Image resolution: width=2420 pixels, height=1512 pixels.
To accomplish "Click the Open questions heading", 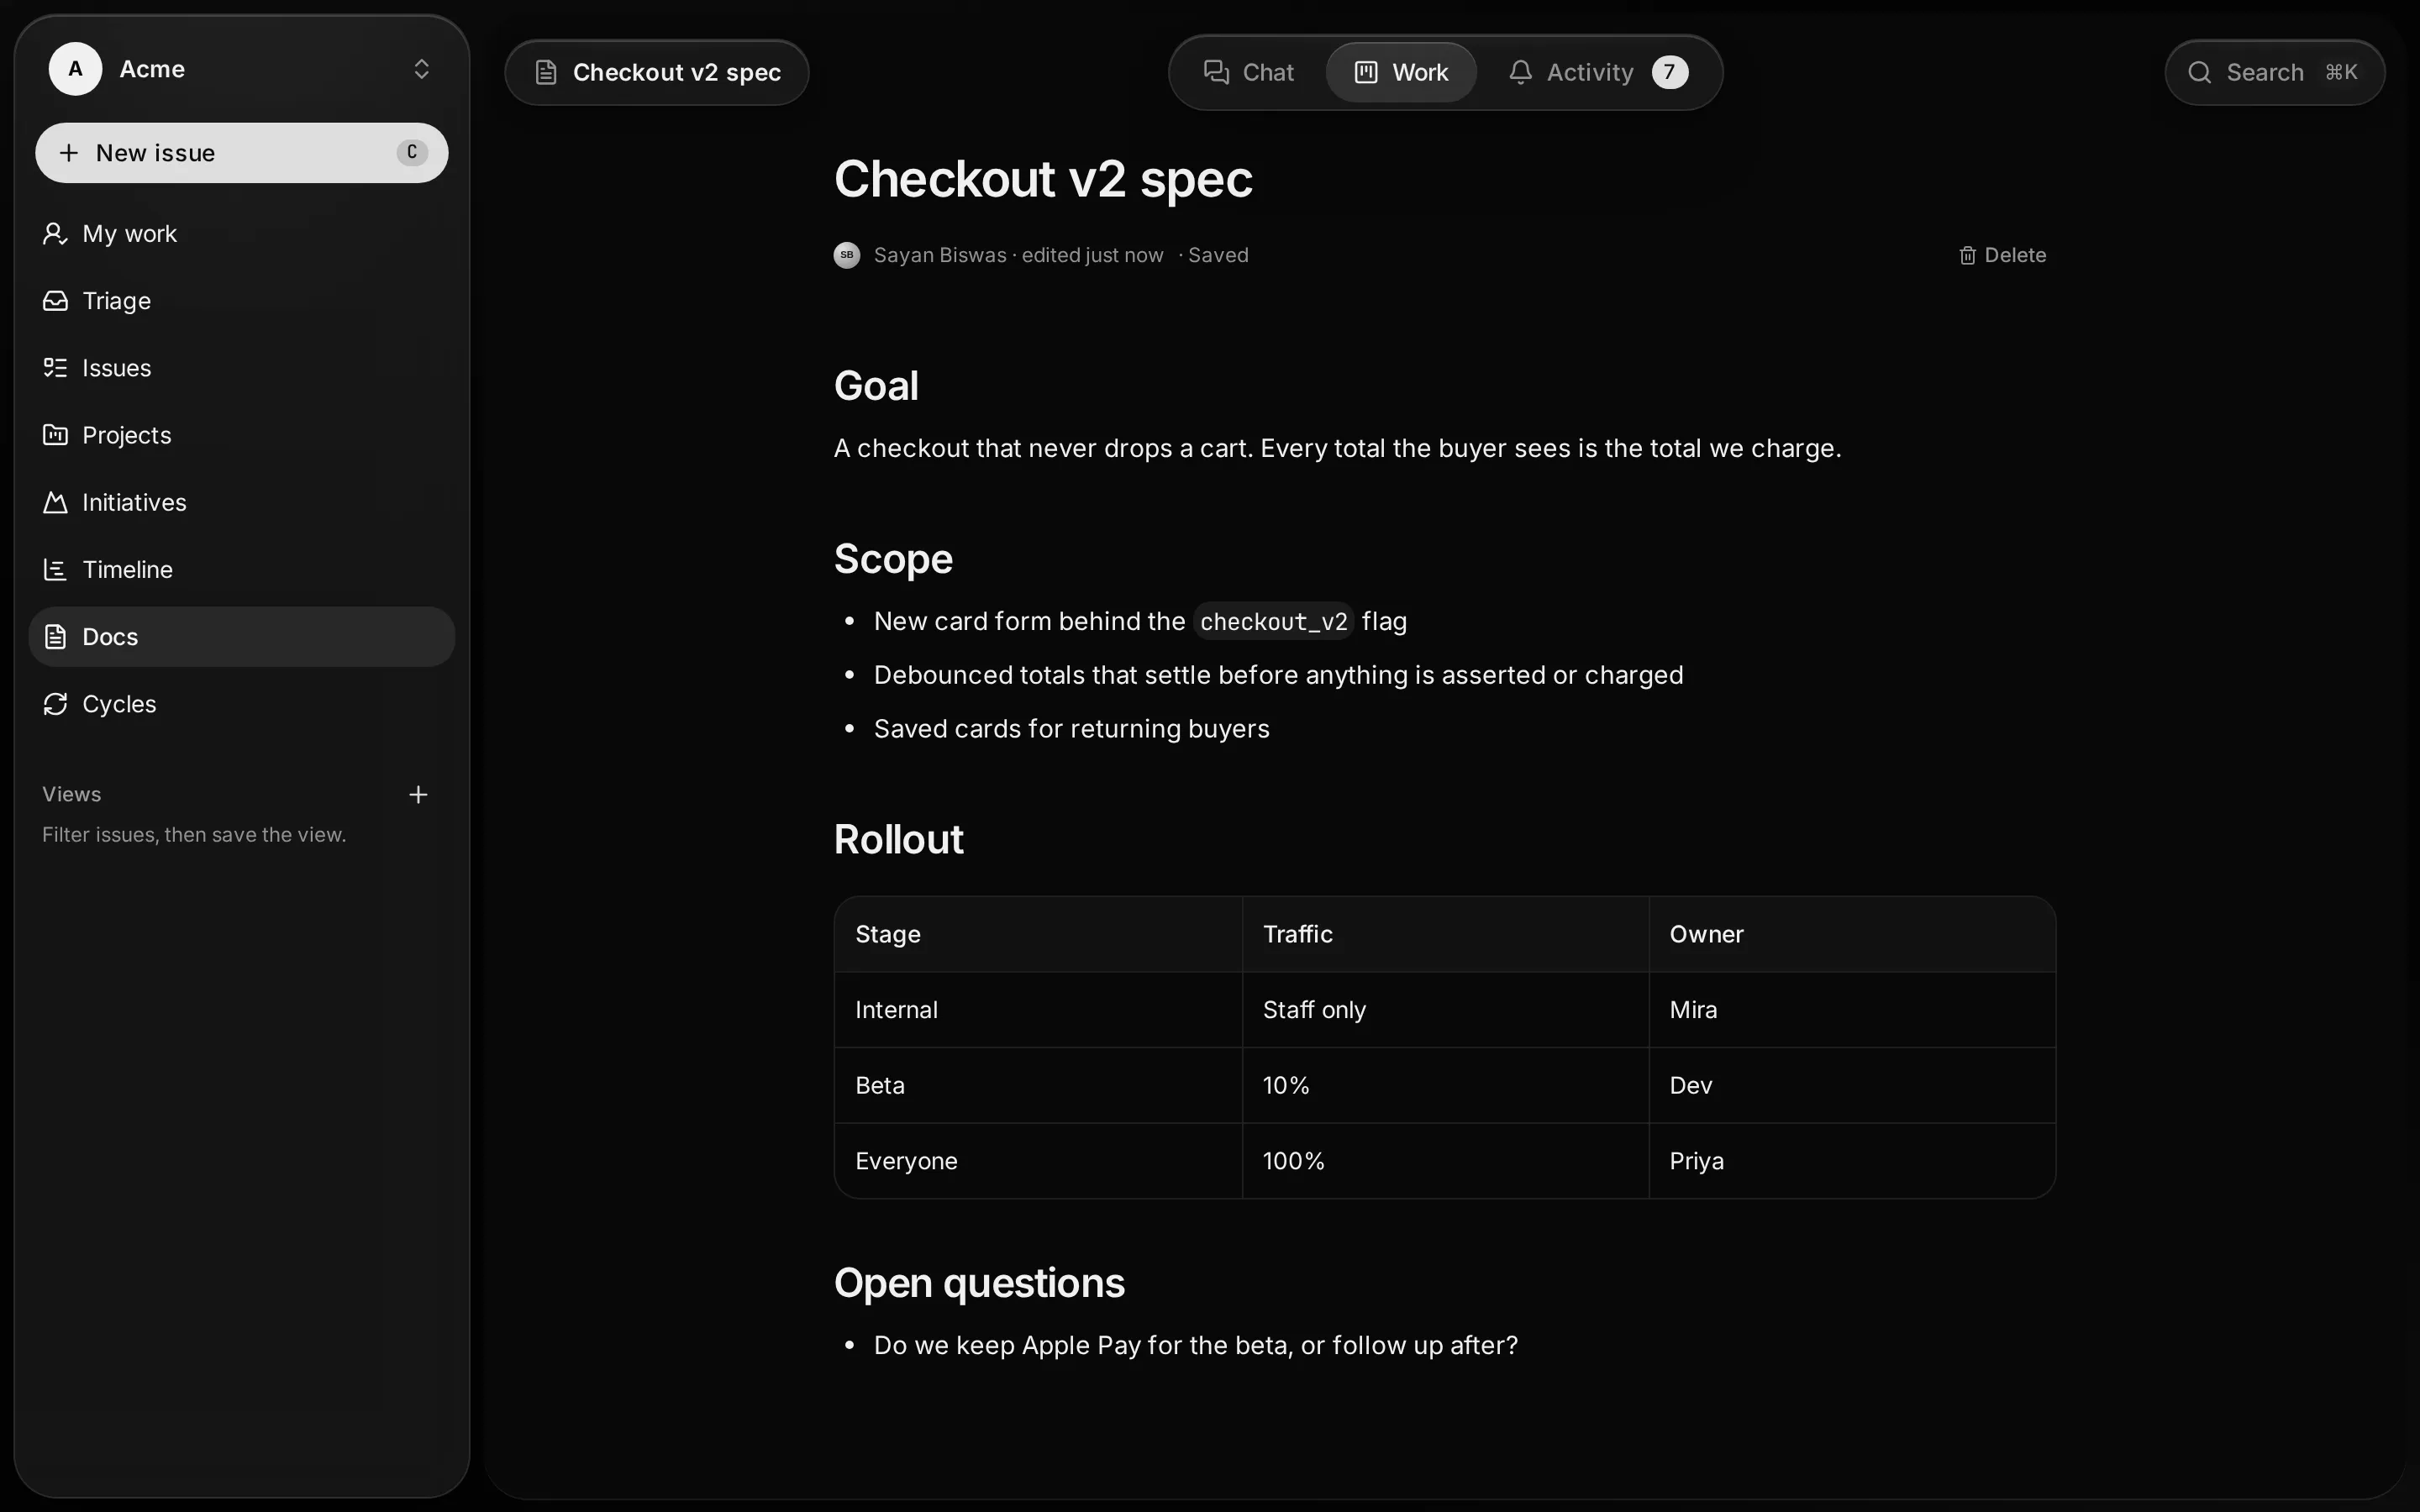I will 979,1284.
